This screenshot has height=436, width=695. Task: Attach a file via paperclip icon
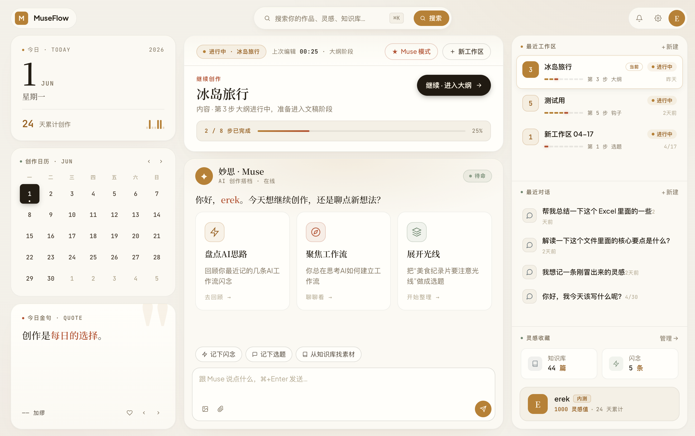[x=220, y=409]
